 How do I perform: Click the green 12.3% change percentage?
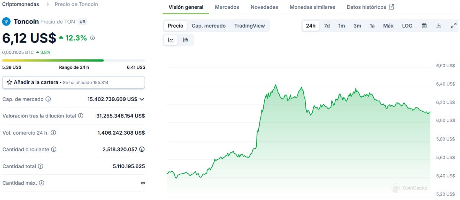tap(76, 38)
